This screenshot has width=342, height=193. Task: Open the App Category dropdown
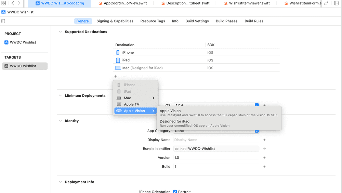[257, 131]
